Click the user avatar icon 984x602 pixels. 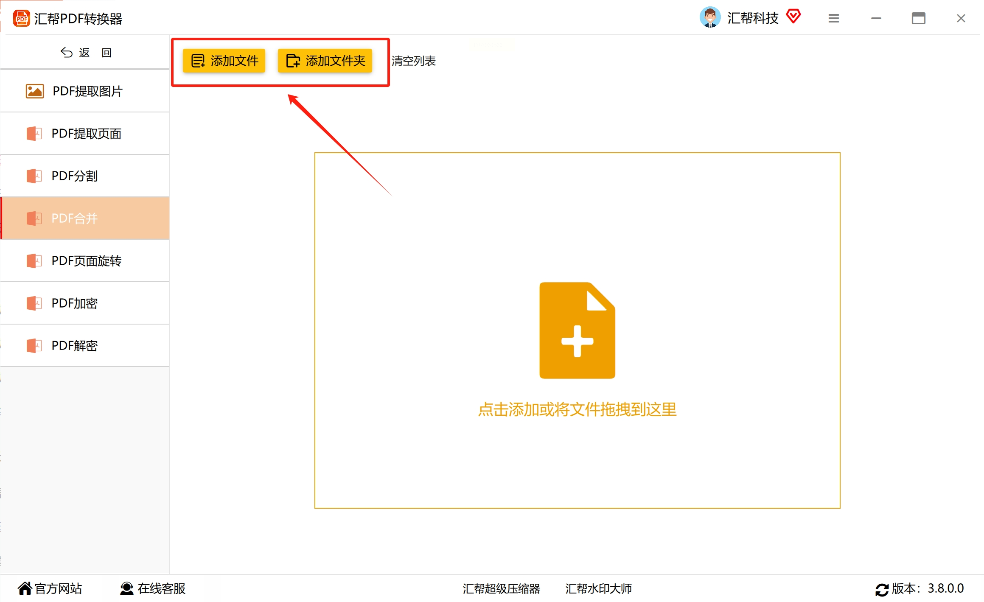click(709, 18)
